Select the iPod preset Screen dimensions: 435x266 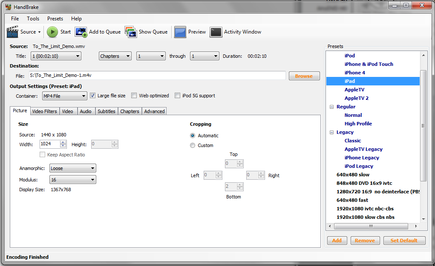(x=349, y=56)
